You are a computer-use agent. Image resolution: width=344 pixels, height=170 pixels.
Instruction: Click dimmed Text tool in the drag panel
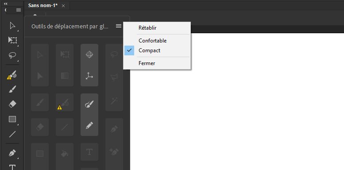(x=89, y=152)
